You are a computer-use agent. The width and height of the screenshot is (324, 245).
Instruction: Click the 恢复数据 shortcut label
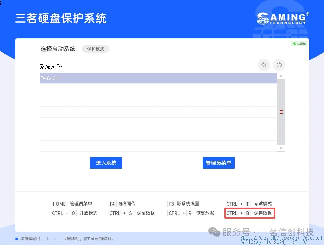click(x=205, y=213)
